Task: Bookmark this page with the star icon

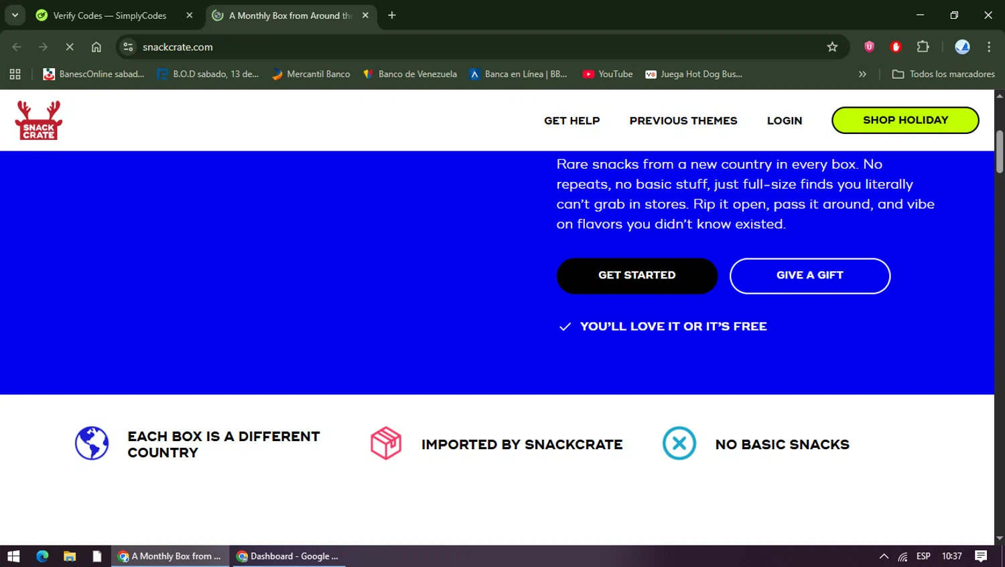Action: [x=832, y=47]
